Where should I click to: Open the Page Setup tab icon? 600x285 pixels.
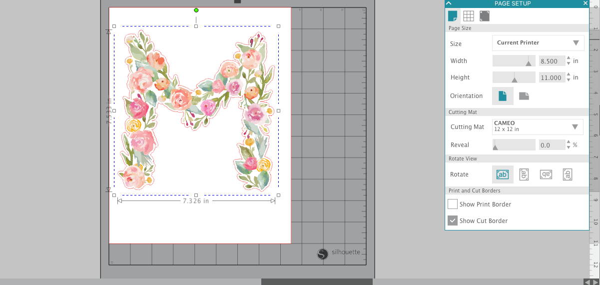453,16
